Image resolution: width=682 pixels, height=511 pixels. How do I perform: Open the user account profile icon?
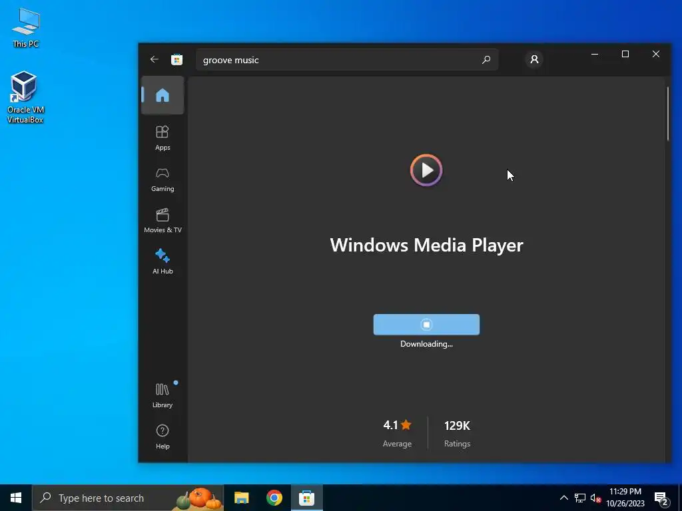click(x=534, y=59)
